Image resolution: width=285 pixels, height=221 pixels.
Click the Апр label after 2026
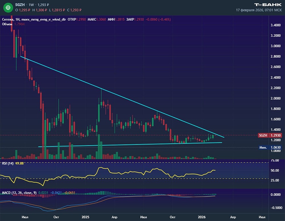tap(233, 217)
